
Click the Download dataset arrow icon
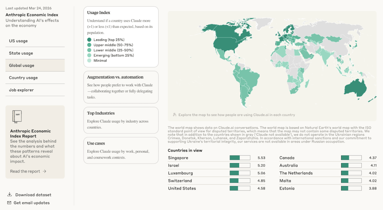(9, 195)
